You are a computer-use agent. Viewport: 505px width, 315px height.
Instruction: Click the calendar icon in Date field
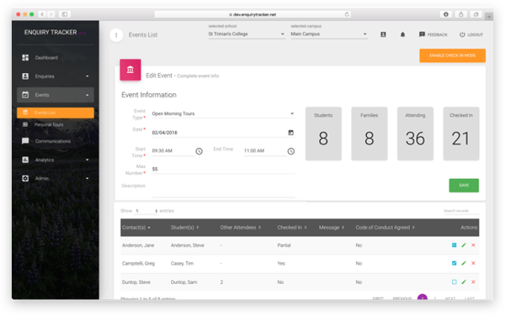291,133
